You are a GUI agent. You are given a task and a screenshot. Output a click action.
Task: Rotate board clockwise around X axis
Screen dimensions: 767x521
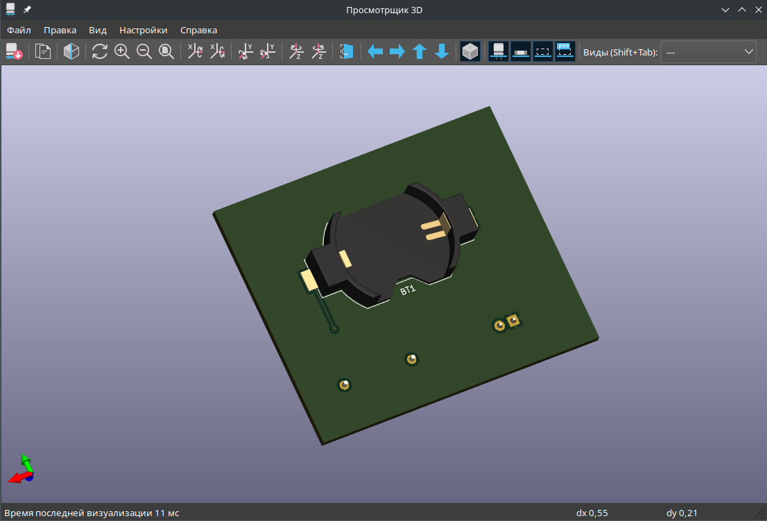(x=196, y=51)
